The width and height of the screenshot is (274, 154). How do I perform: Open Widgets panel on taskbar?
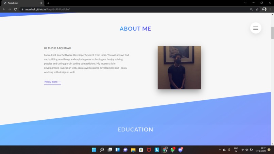[117, 150]
